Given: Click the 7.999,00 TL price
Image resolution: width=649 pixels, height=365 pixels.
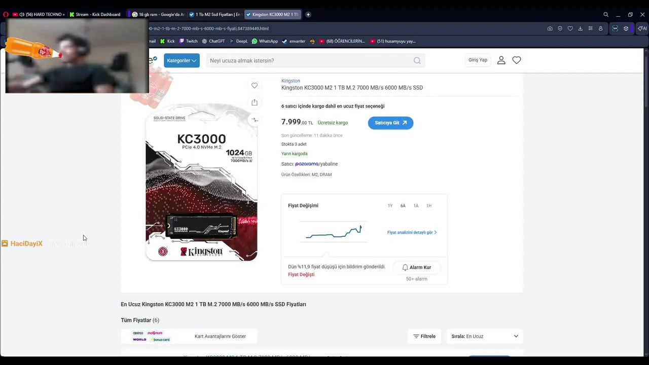Looking at the screenshot, I should (x=297, y=122).
